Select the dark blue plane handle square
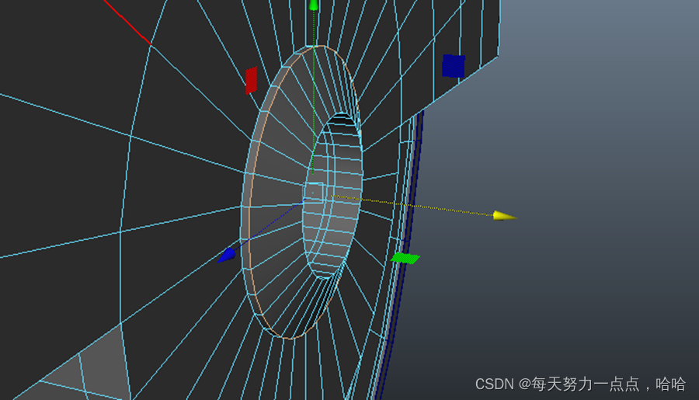699x400 pixels. [x=454, y=65]
